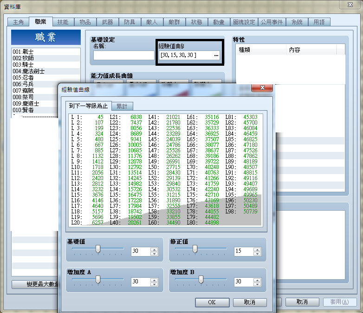Decrease 基礎值 with the down arrow

pyautogui.click(x=154, y=253)
